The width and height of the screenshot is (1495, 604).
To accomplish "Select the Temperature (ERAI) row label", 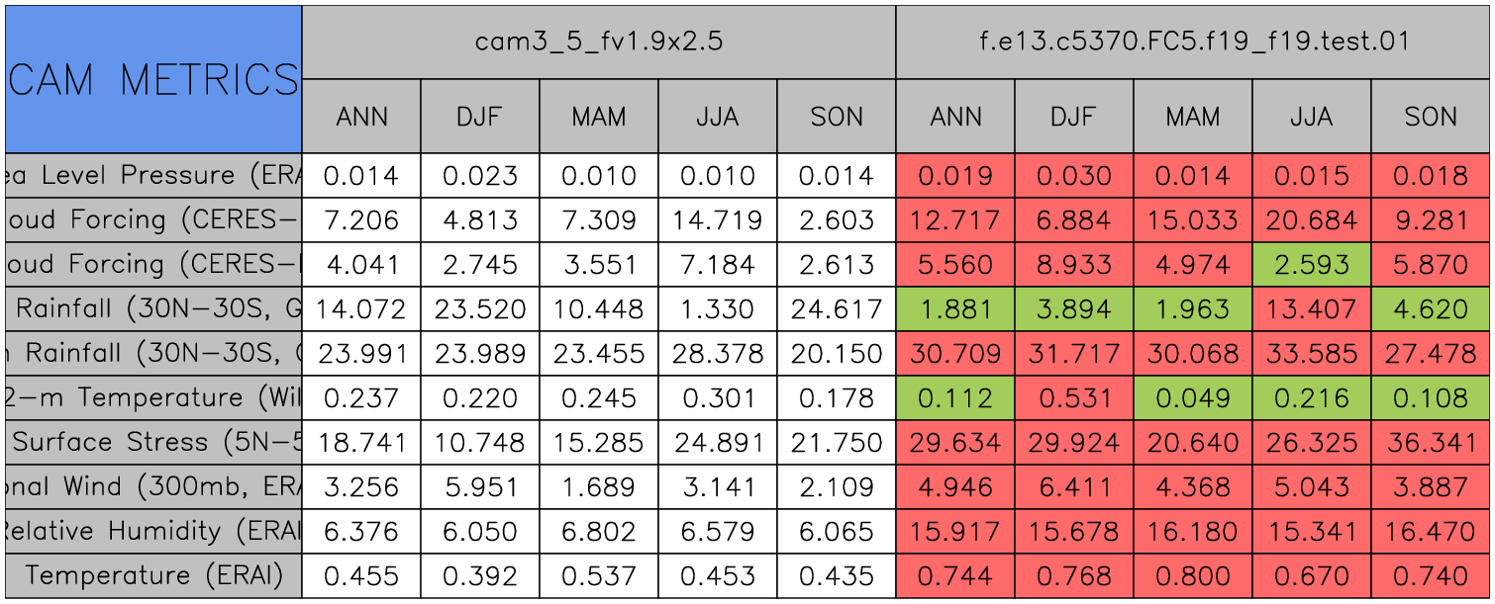I will (x=153, y=575).
